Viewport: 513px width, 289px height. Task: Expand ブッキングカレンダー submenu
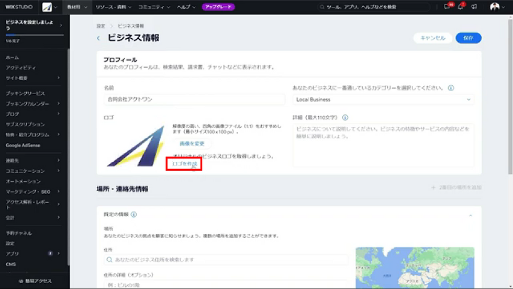pyautogui.click(x=59, y=104)
